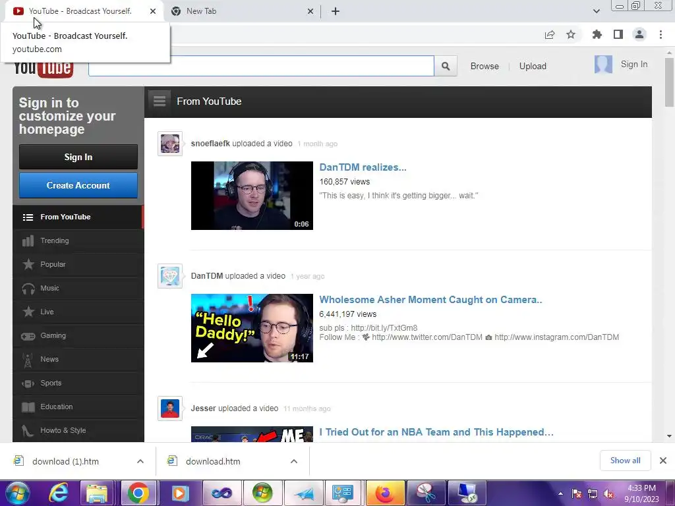Image resolution: width=675 pixels, height=506 pixels.
Task: Launch Internet Explorer from the taskbar
Action: click(58, 493)
